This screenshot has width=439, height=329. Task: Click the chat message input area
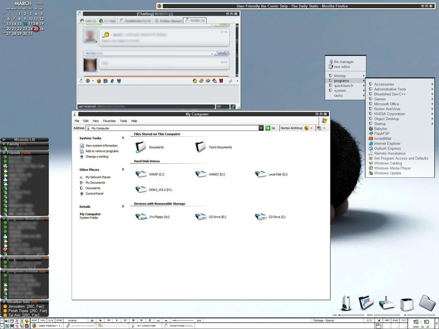click(x=159, y=94)
